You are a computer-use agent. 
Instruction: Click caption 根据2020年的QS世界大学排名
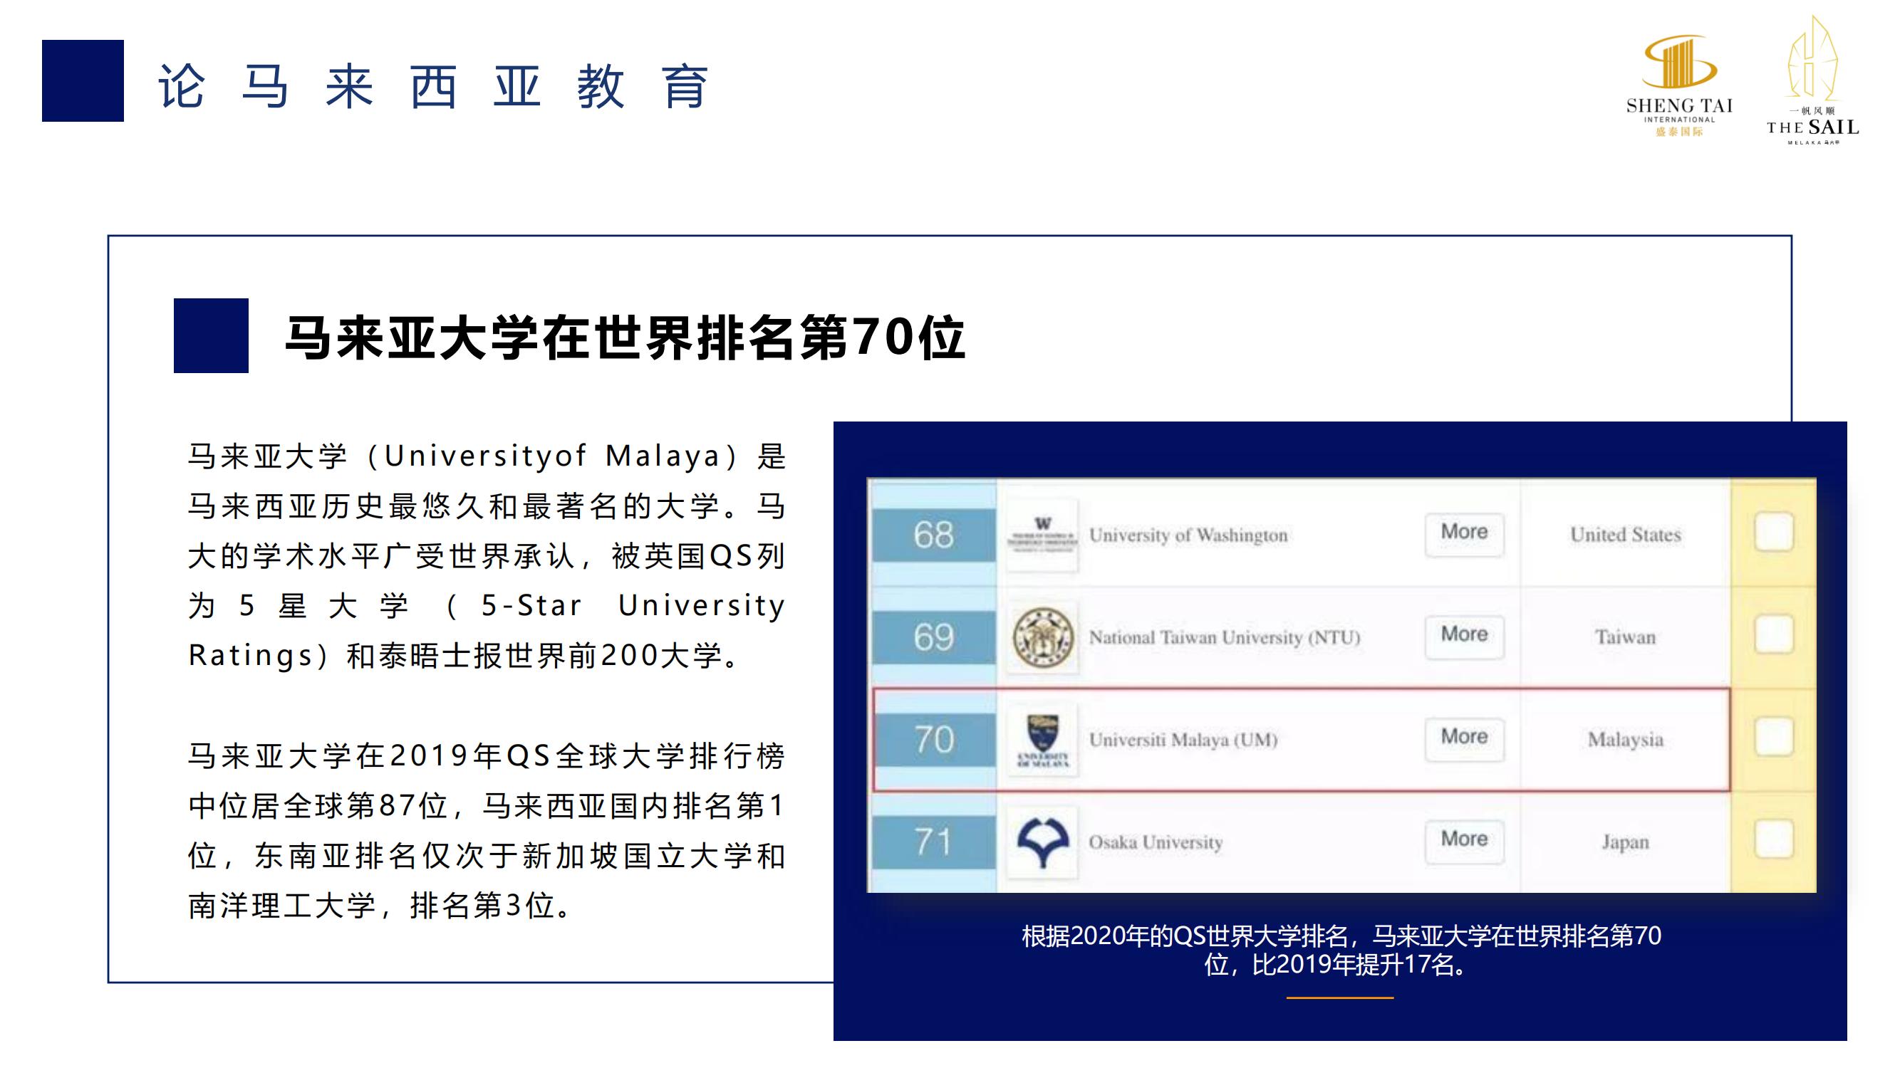(1341, 950)
